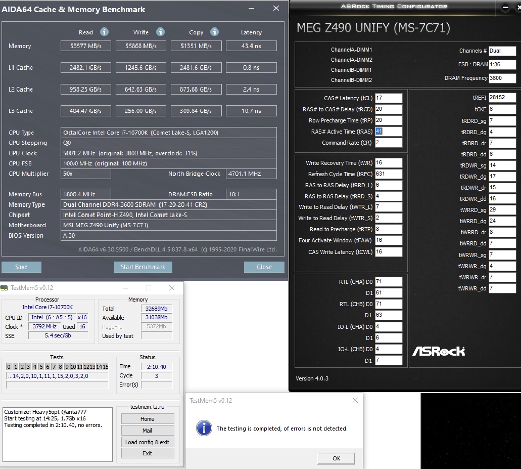Viewport: 521px width, 469px height.
Task: Click the Memory Latency value 43.4 ns
Action: (251, 46)
